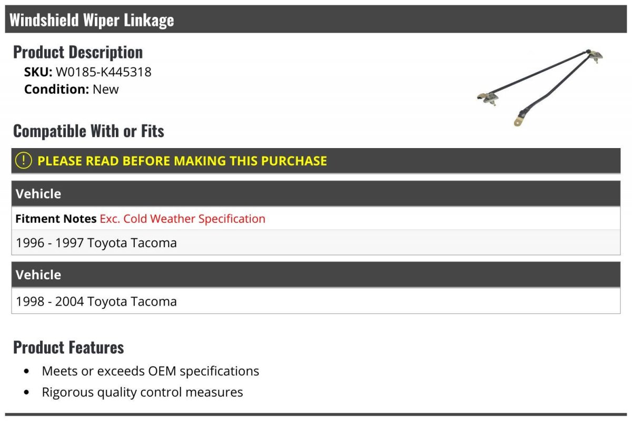The height and width of the screenshot is (421, 632).
Task: Click the bullet beside Rigorous quality control
Action: (27, 393)
